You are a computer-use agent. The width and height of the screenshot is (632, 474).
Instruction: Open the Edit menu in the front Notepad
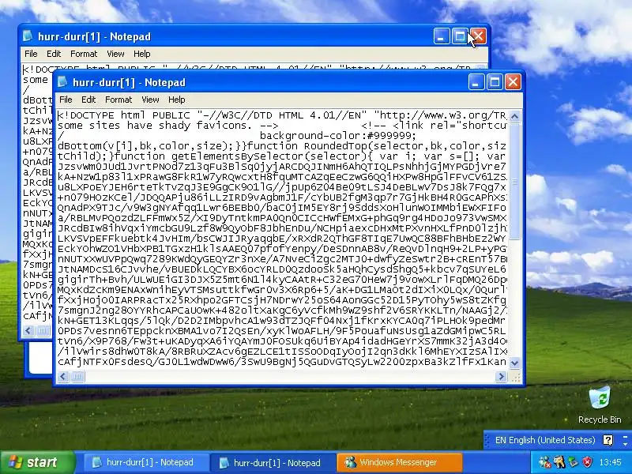pyautogui.click(x=88, y=100)
